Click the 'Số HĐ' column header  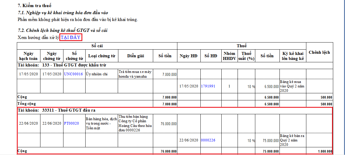(210, 56)
